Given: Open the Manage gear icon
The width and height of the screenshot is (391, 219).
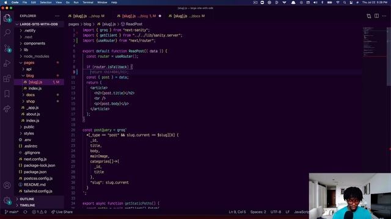Looking at the screenshot, I should coord(7,200).
